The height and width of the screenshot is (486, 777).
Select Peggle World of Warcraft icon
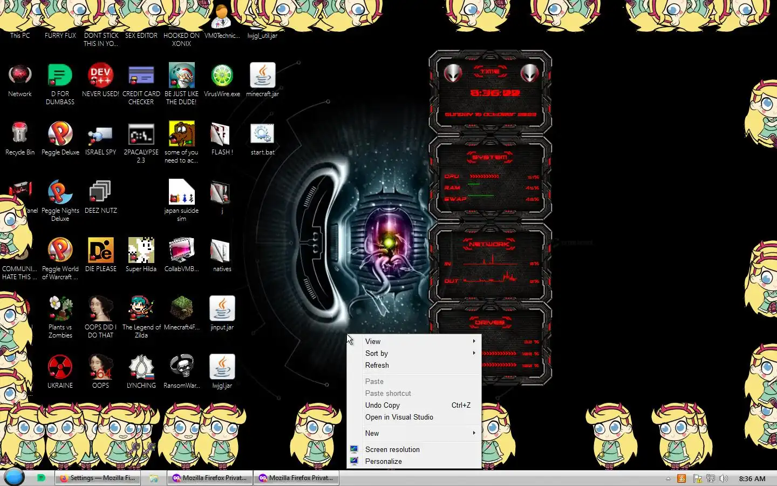[x=60, y=259]
